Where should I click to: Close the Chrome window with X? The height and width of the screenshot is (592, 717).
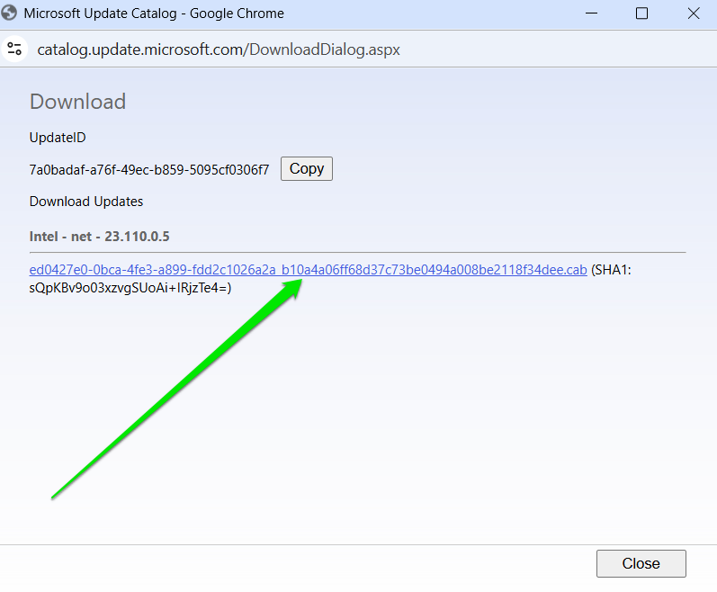pyautogui.click(x=694, y=13)
